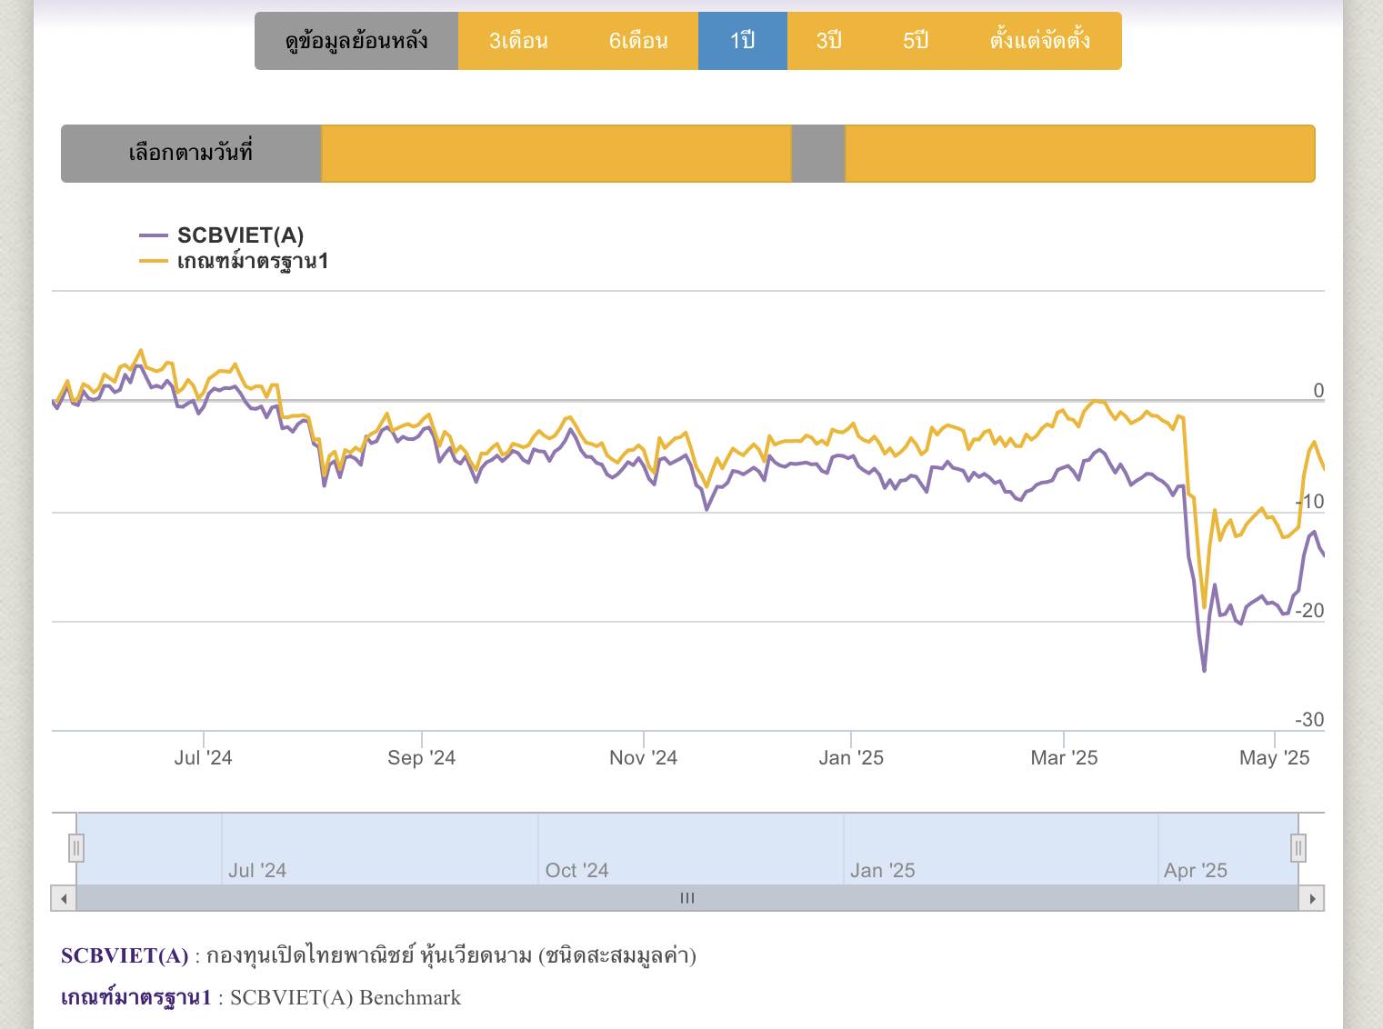Screen dimensions: 1383x1029
Task: Show data ตั้งแต่จัดตั้ง (since inception)
Action: pyautogui.click(x=1039, y=41)
